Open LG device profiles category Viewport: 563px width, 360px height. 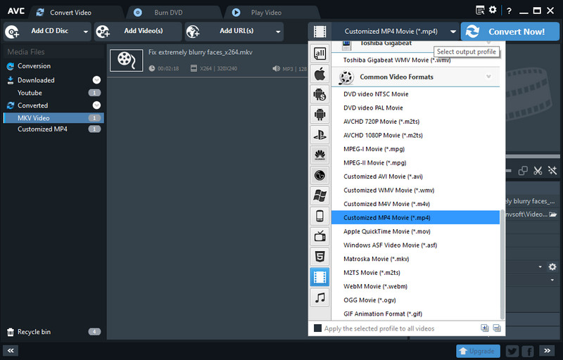click(320, 175)
